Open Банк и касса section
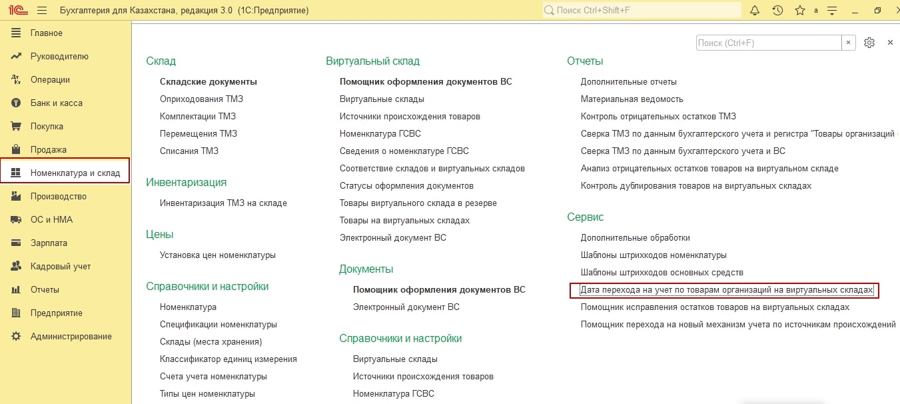900x404 pixels. [x=57, y=103]
